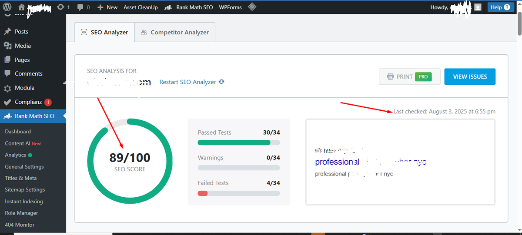The height and width of the screenshot is (235, 522).
Task: Click the Failed Tests progress bar
Action: tap(239, 193)
